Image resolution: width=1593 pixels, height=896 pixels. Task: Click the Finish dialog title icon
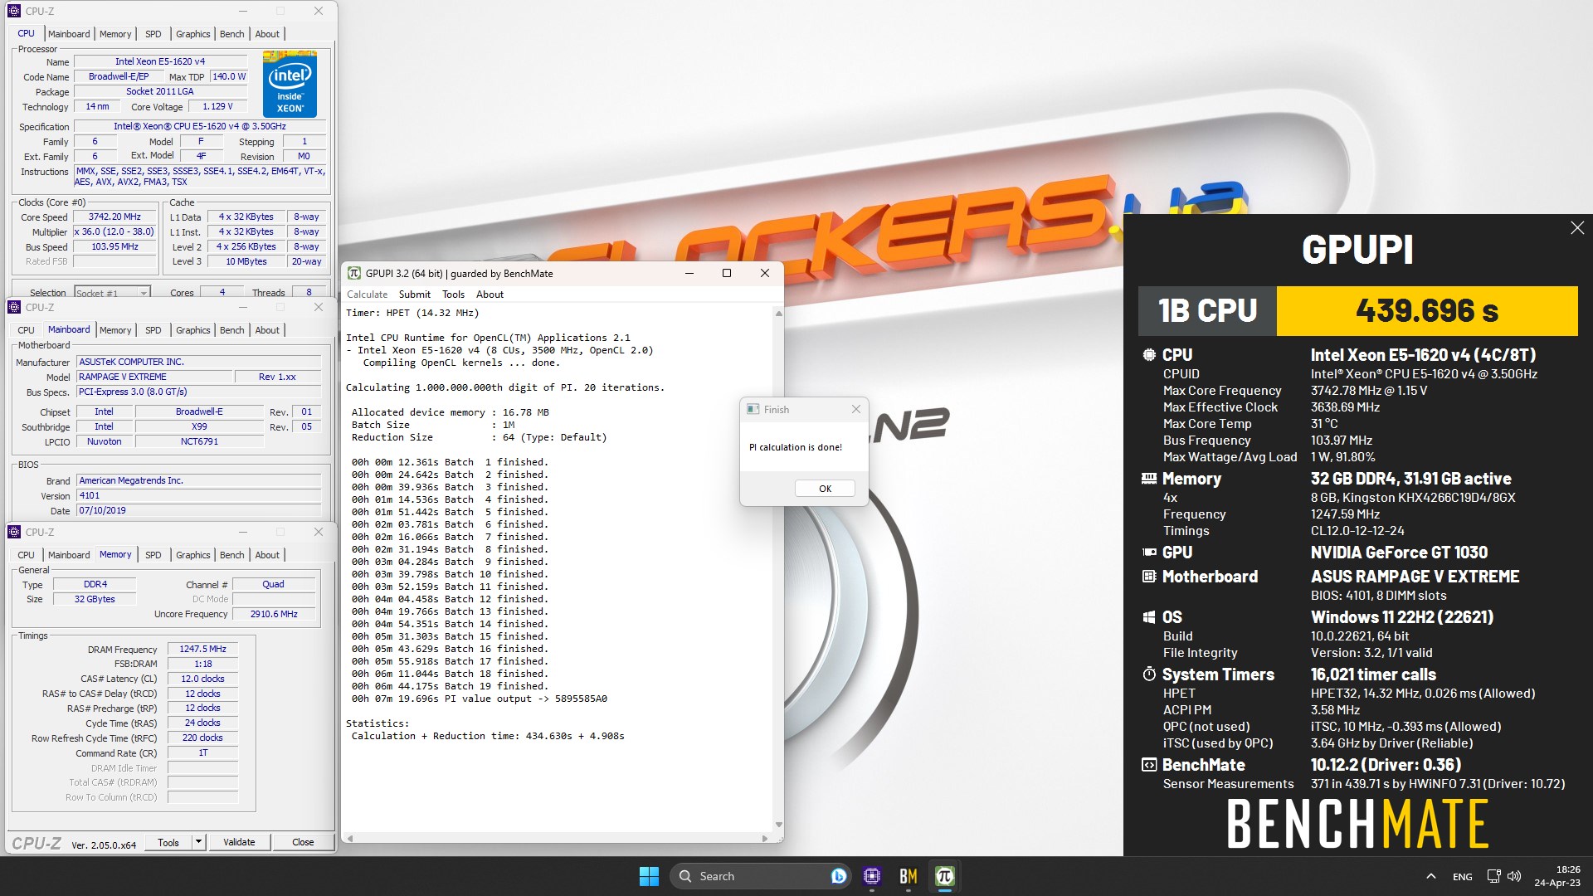[753, 409]
